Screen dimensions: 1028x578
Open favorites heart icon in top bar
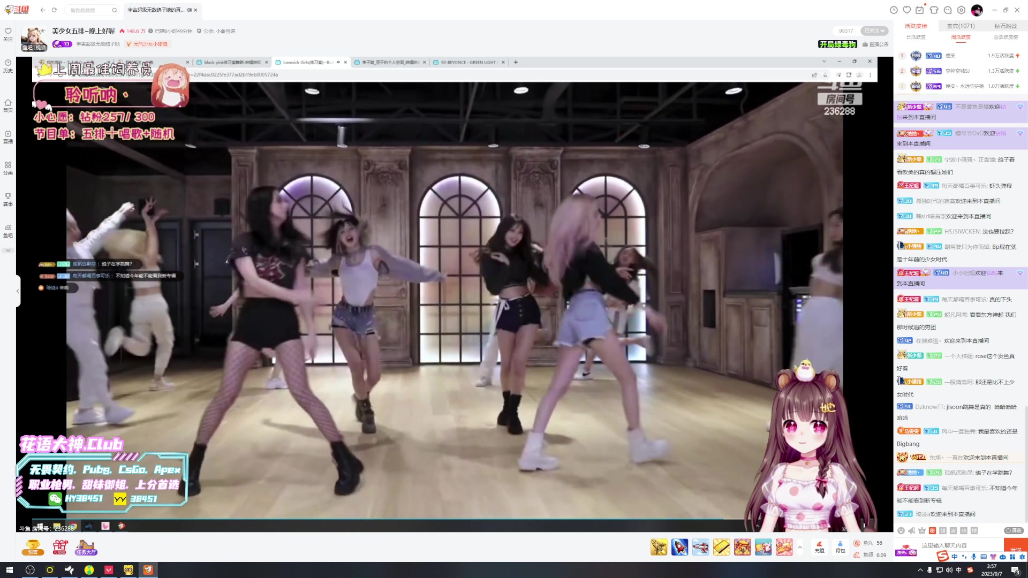coord(906,10)
